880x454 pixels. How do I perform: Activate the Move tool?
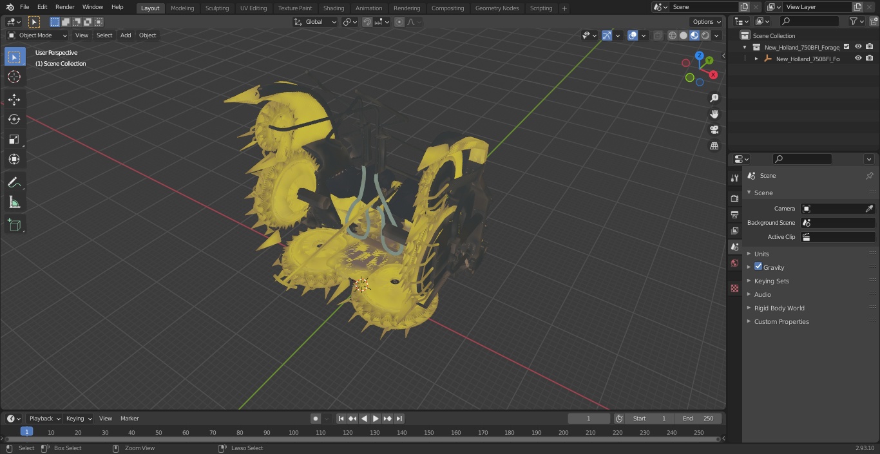click(14, 99)
